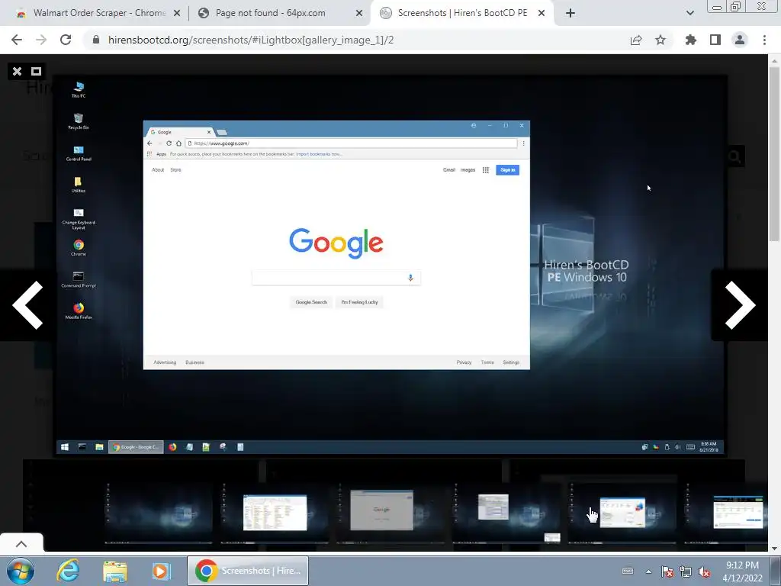Reload the Hiren's BootCD page
The width and height of the screenshot is (781, 586).
[66, 40]
